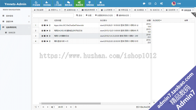
Task: Open the 缺陷系统 bug module
Action: click(101, 3)
